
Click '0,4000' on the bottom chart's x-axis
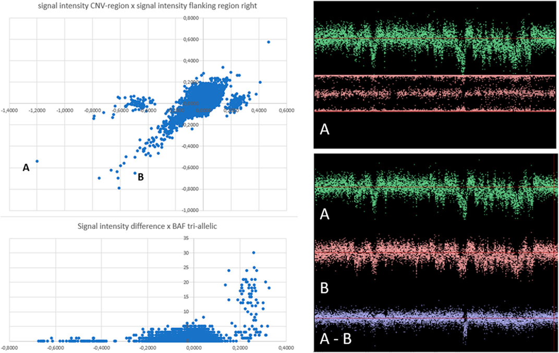[287, 348]
